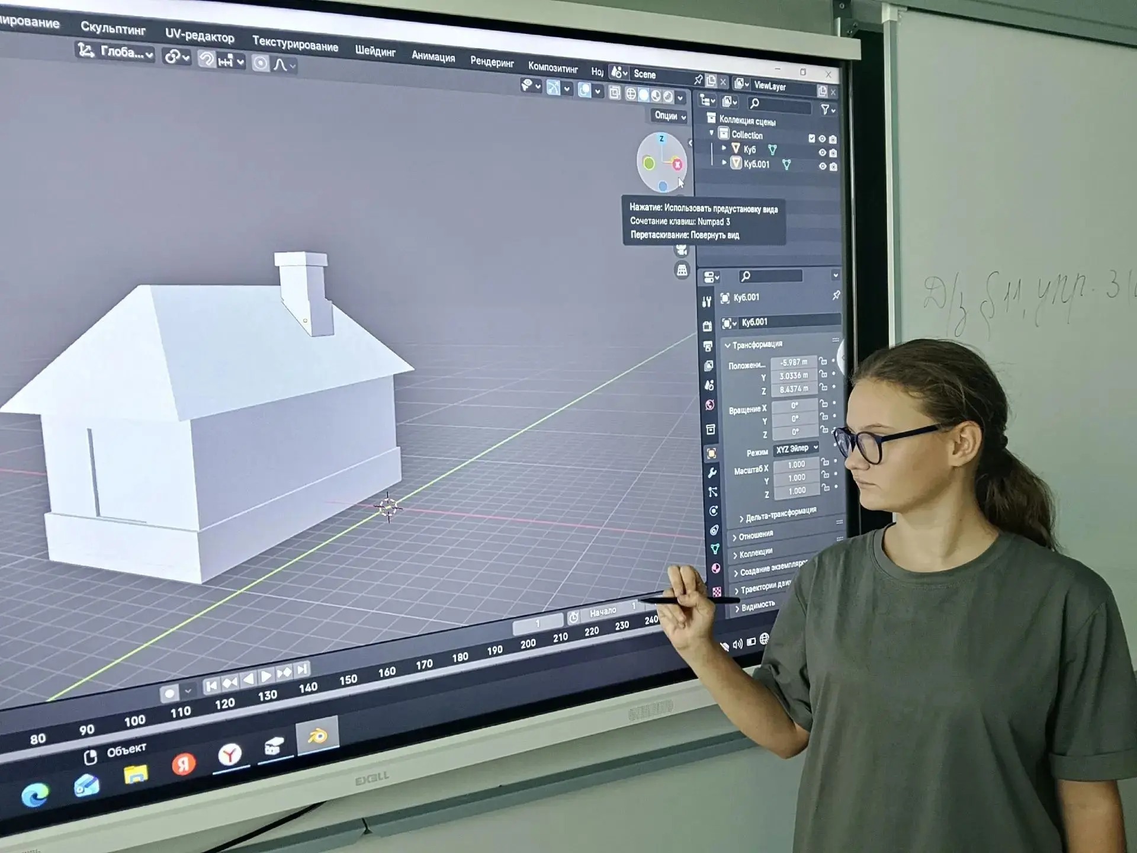
Task: Expand Отношения panel
Action: (x=753, y=535)
